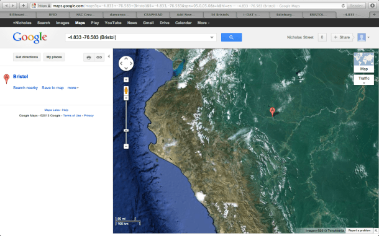This screenshot has width=379, height=236.
Task: Print the map with the printer icon
Action: point(89,58)
